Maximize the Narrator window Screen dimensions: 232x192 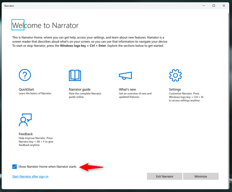pyautogui.click(x=214, y=6)
